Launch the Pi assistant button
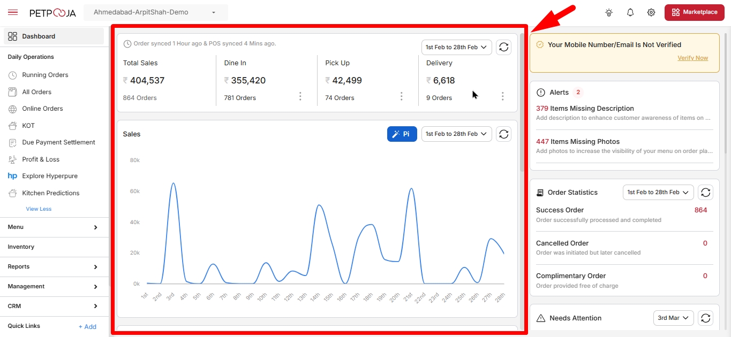731x337 pixels. tap(402, 134)
